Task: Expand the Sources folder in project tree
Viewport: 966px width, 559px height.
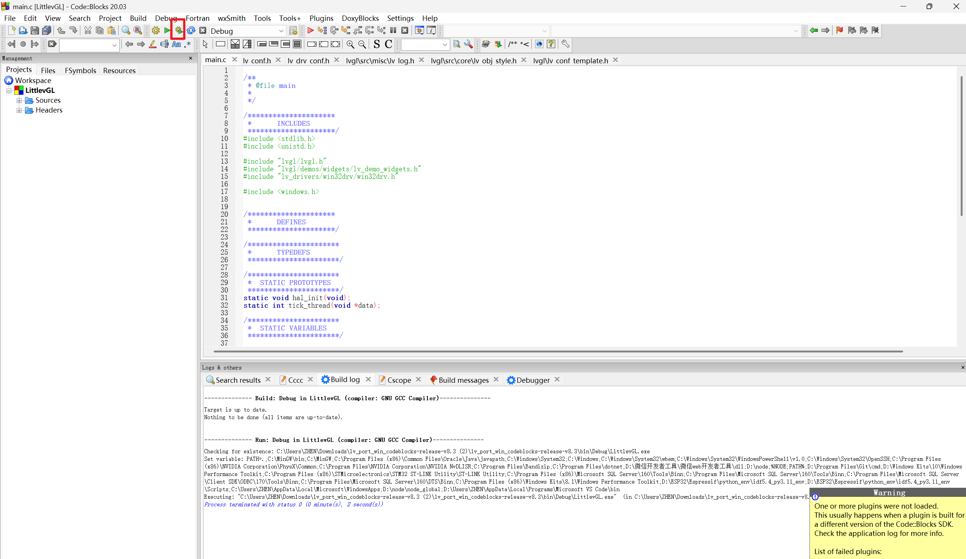Action: point(19,100)
